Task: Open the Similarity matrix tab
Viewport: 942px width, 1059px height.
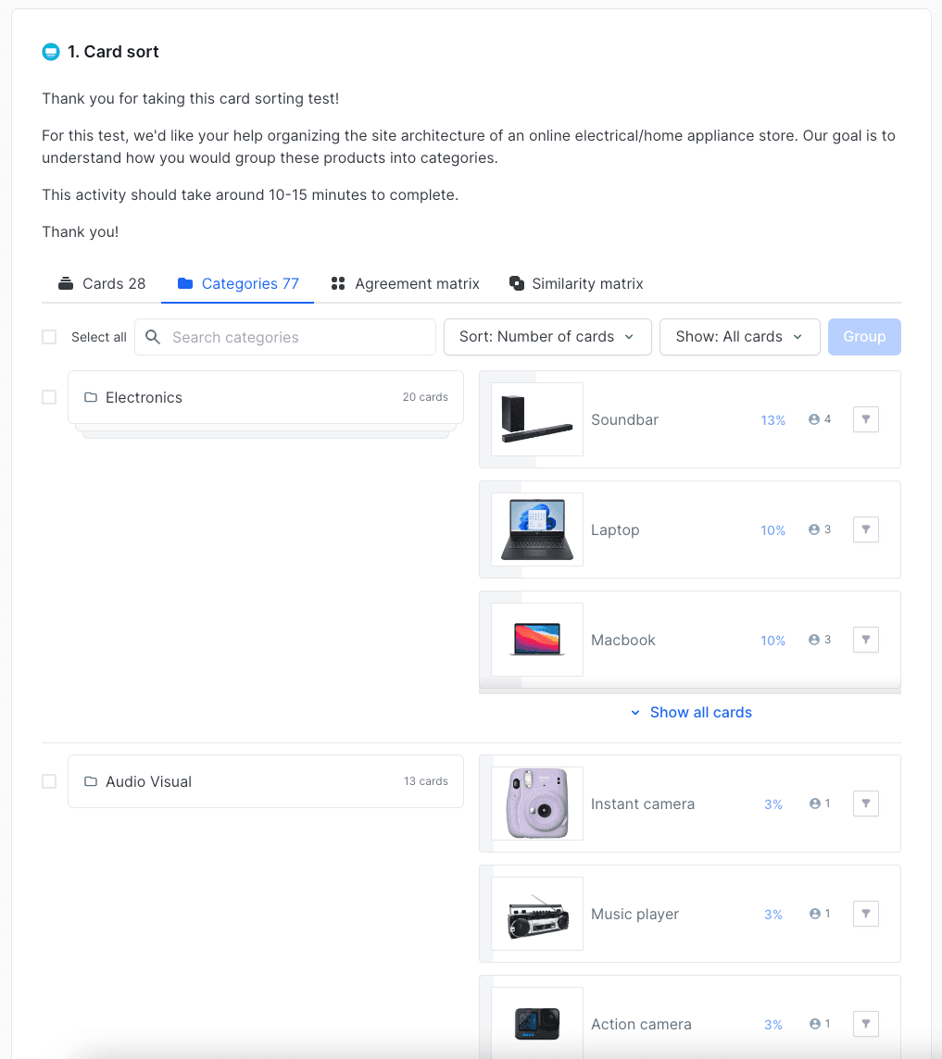Action: [576, 283]
